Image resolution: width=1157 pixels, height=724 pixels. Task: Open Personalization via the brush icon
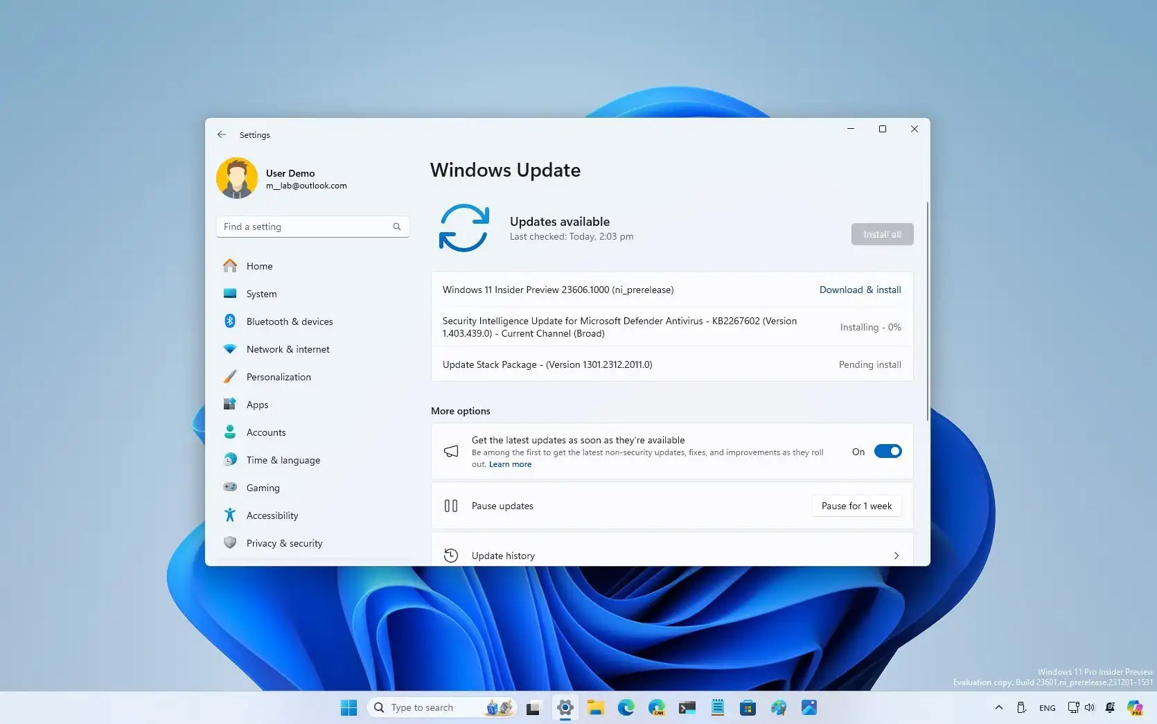(231, 376)
